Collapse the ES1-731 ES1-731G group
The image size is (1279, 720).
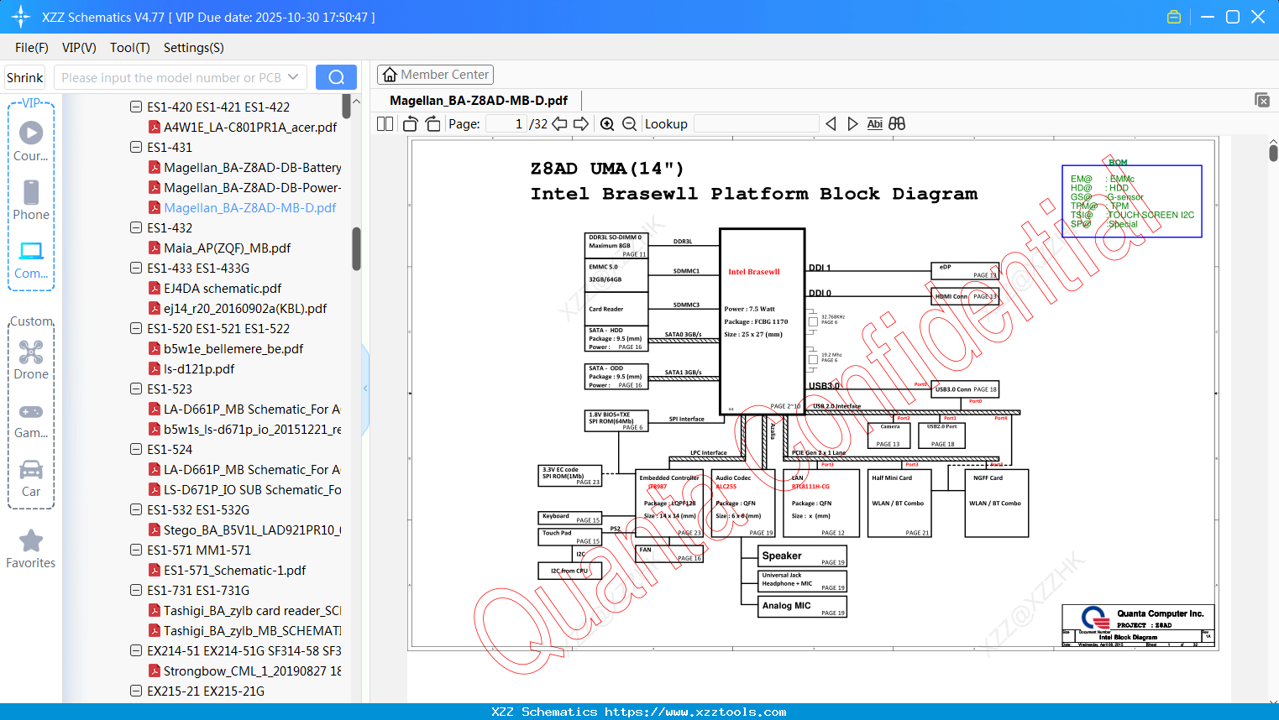point(136,590)
